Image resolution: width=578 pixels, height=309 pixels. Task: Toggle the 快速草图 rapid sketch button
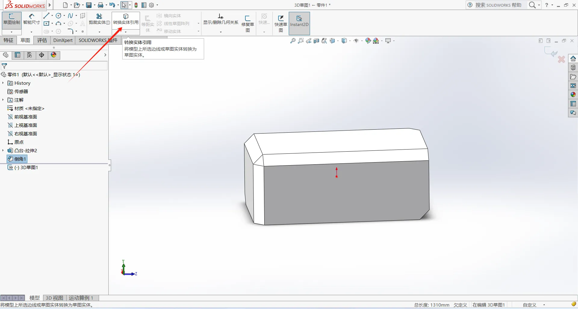pyautogui.click(x=281, y=23)
